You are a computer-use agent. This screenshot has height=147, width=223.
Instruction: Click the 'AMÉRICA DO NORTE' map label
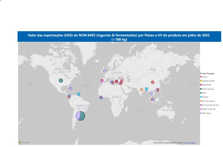(x=60, y=71)
